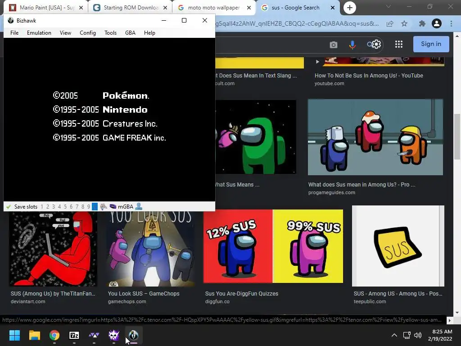Viewport: 461px width, 346px height.
Task: Open the Chrome profile avatar
Action: pos(437,23)
